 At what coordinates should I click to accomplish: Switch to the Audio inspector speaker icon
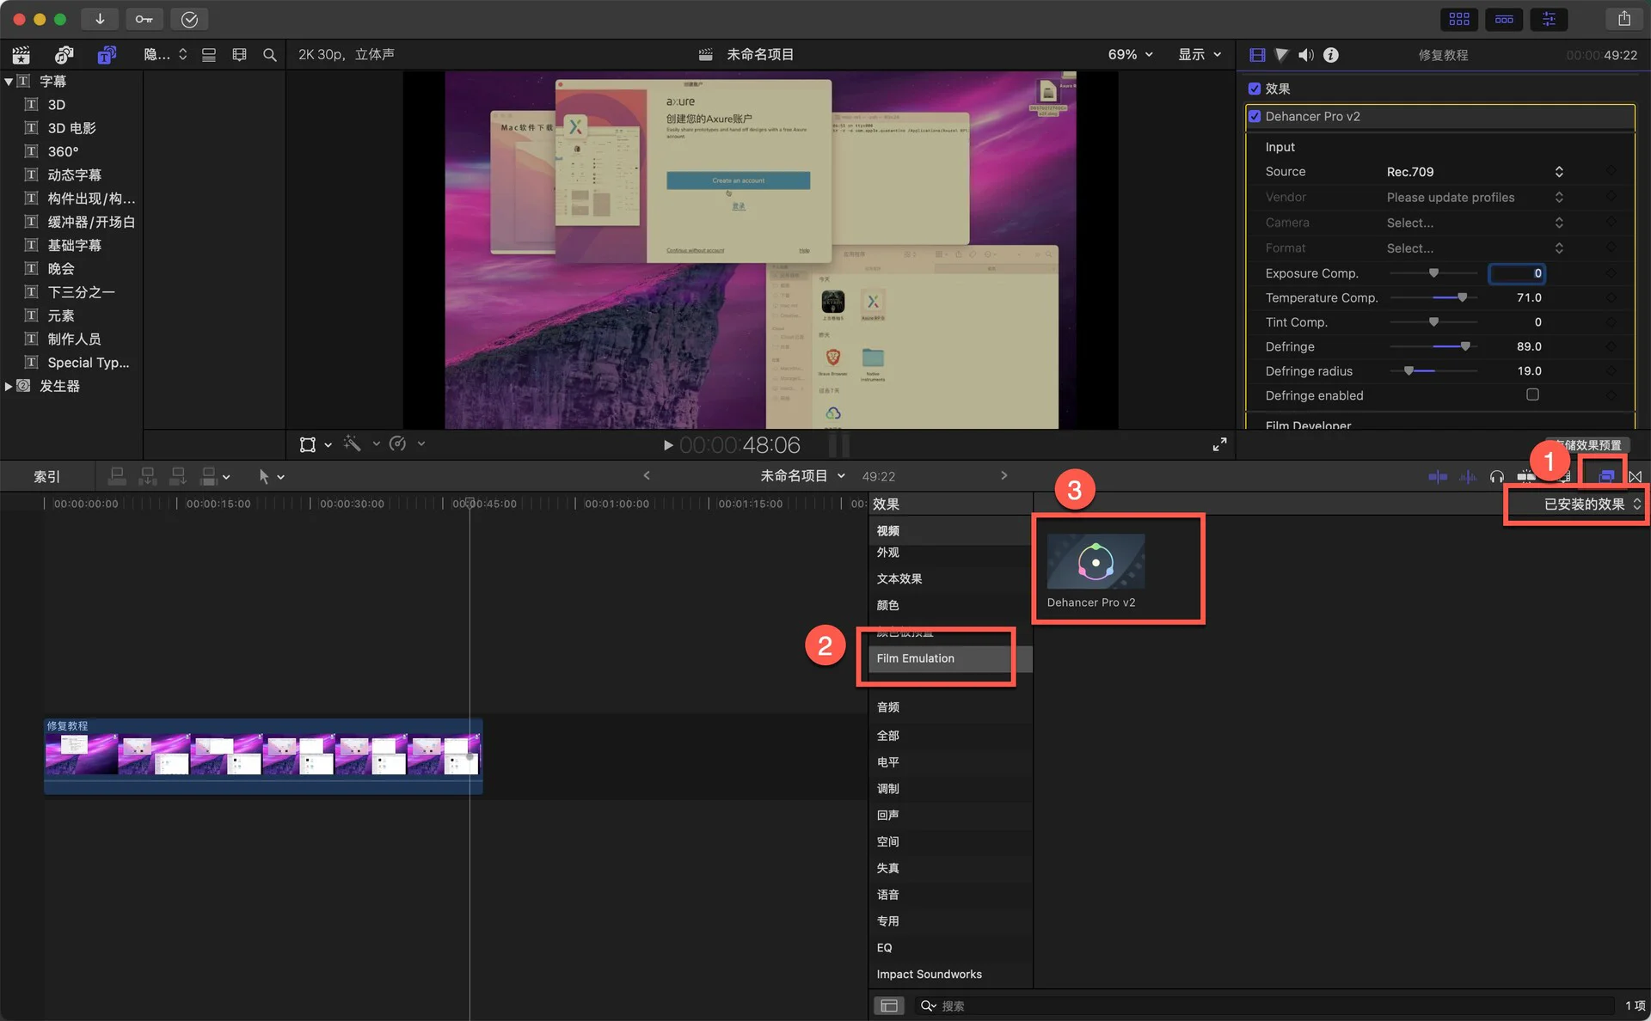coord(1305,55)
